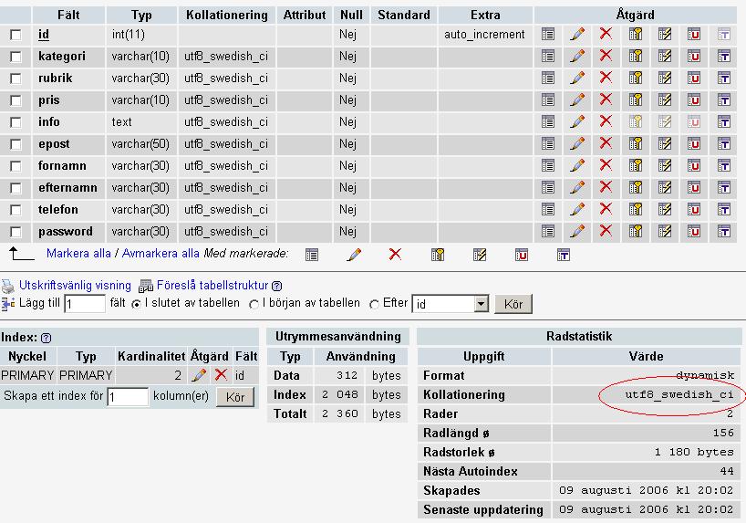Open the Efter field dropdown showing id

tap(451, 304)
